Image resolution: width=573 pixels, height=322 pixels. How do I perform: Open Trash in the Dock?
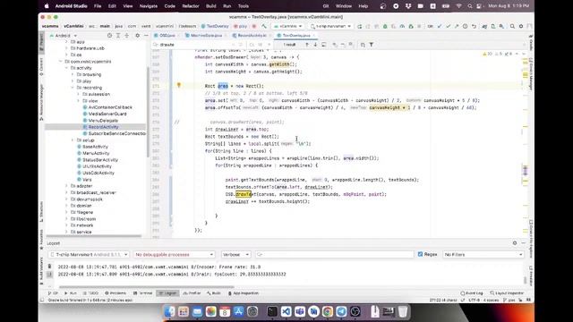coord(403,311)
